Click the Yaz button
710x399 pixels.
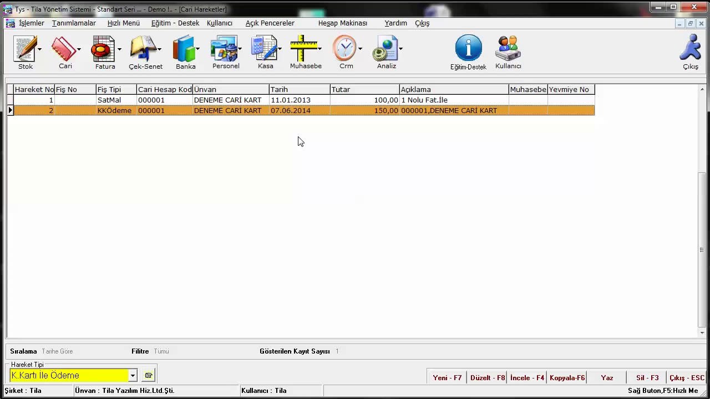[607, 377]
